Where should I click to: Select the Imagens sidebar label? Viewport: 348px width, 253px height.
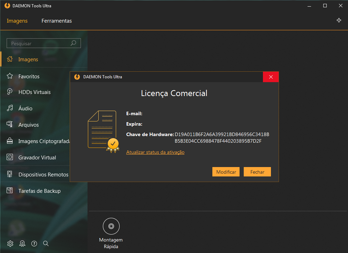coord(28,60)
